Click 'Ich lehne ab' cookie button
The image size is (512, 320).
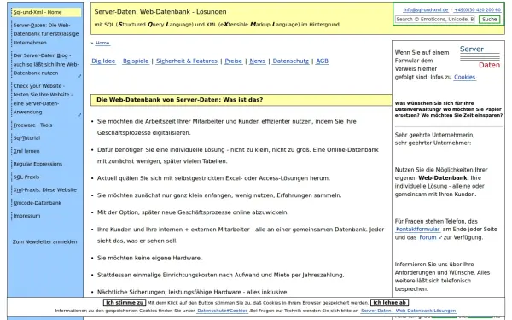click(390, 303)
